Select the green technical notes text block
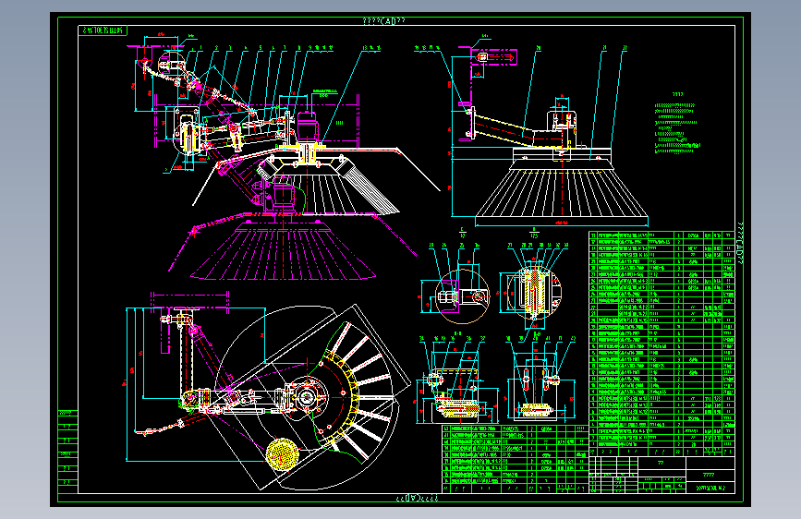Image resolution: width=801 pixels, height=519 pixels. coord(677,124)
